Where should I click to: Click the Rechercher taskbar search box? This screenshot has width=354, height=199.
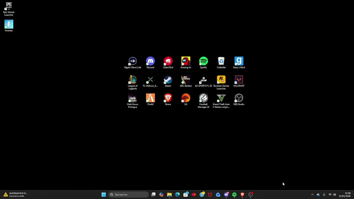tap(128, 195)
